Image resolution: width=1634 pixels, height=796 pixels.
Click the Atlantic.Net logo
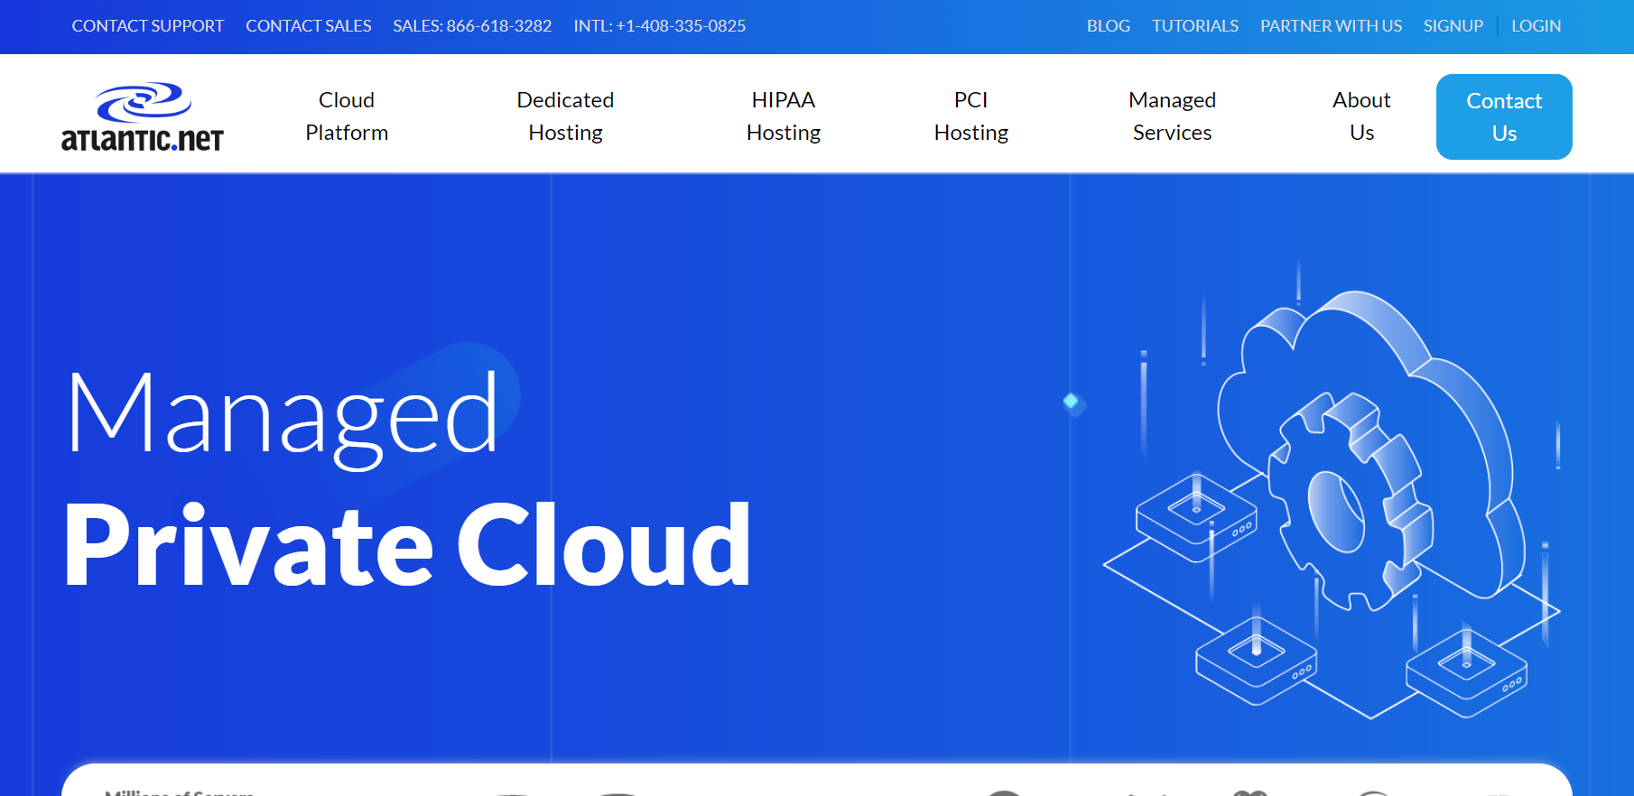point(143,116)
